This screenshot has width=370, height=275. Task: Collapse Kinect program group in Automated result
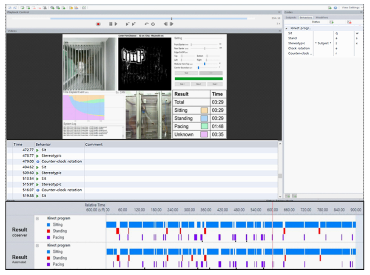[x=37, y=246]
